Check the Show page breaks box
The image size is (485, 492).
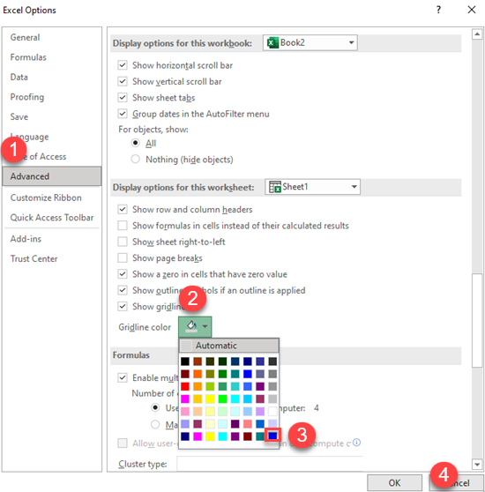123,258
